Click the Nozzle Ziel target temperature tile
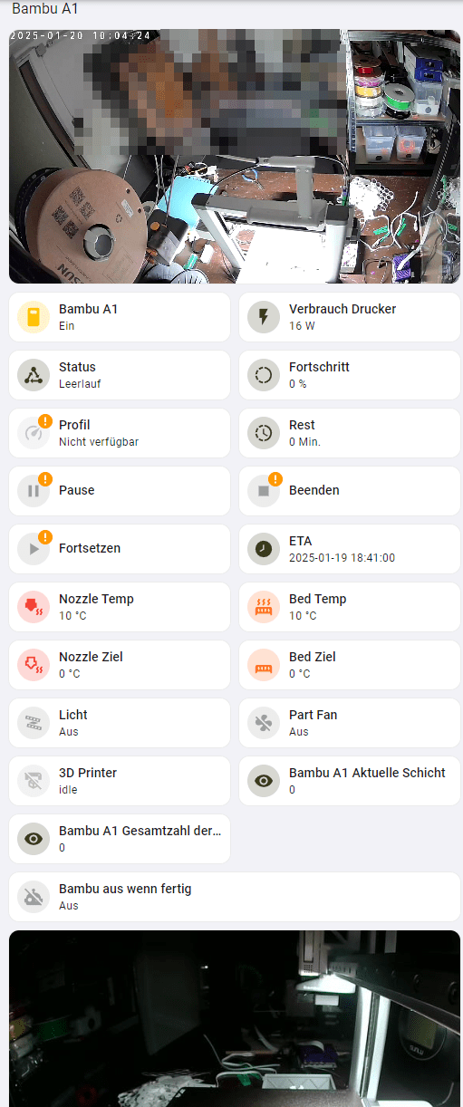 click(120, 665)
